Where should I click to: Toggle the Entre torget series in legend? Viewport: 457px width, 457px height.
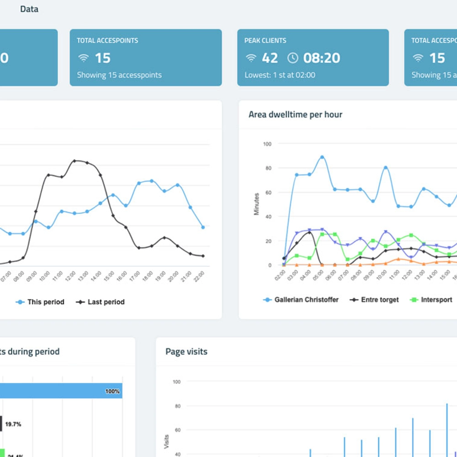click(x=379, y=300)
